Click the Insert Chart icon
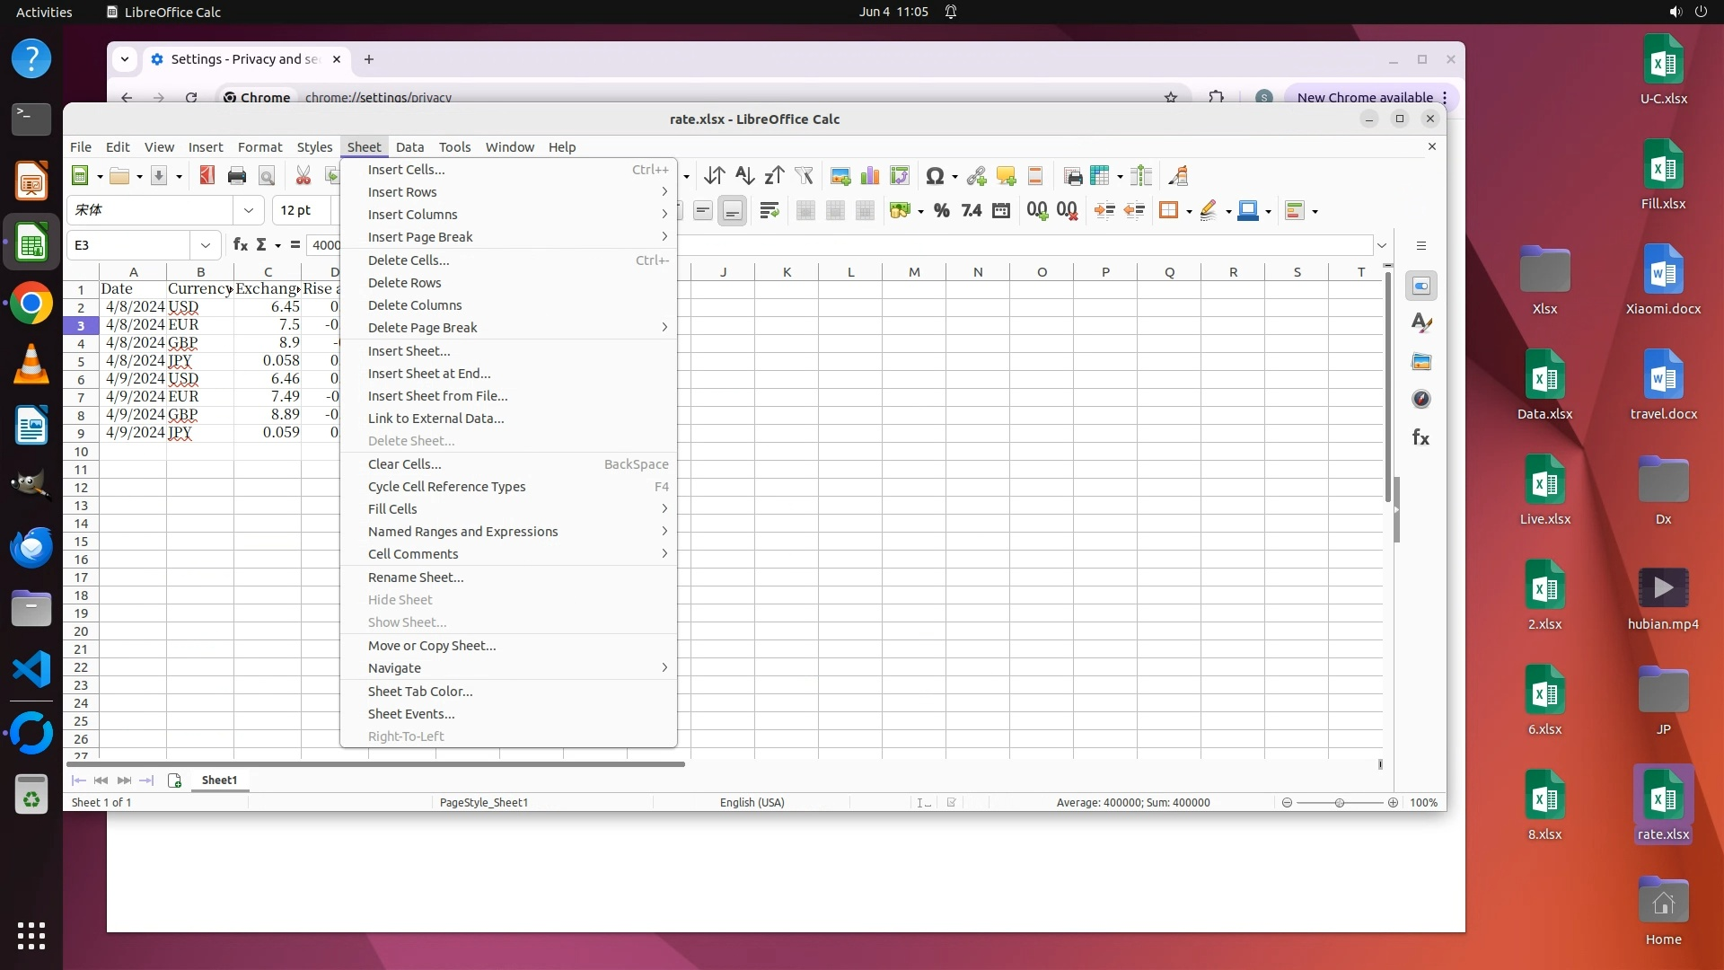This screenshot has width=1724, height=970. click(x=869, y=176)
